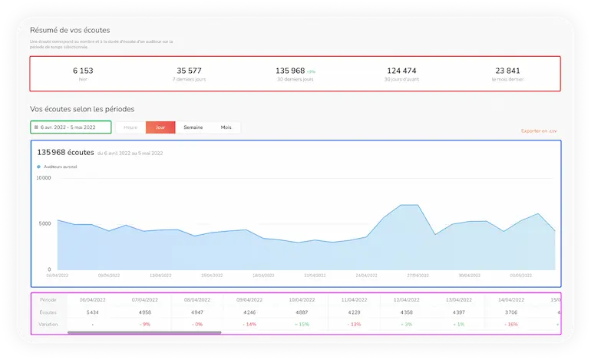Click the 23 841 last month statistic

(507, 74)
